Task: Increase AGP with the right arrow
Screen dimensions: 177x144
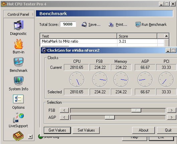Action: 172,117
